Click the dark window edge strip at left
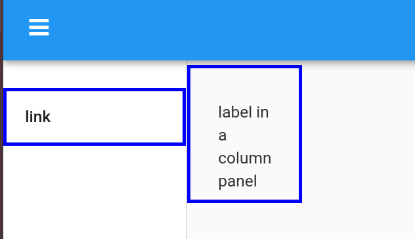 (1, 119)
